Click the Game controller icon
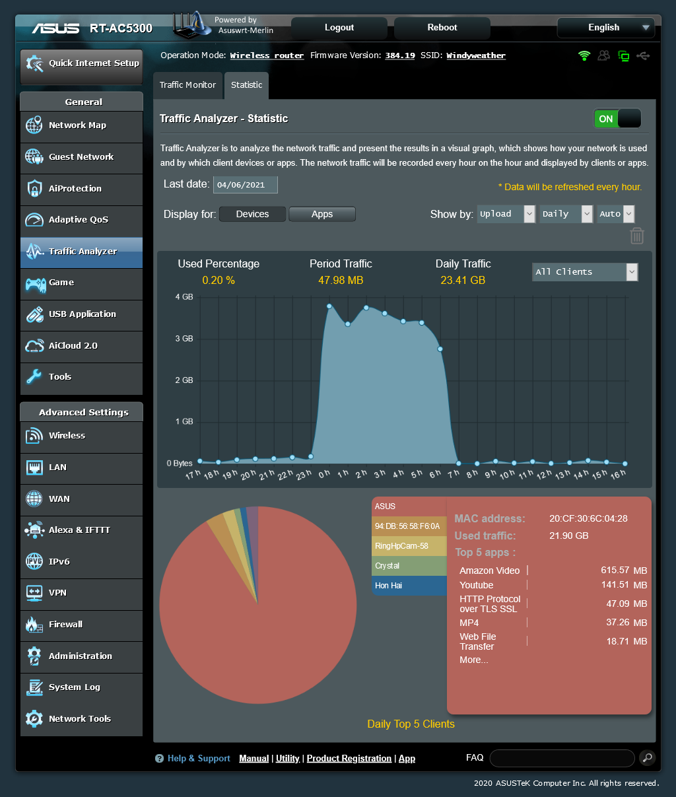This screenshot has height=797, width=676. click(35, 283)
